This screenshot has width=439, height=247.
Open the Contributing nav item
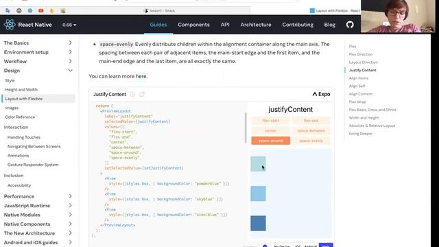tap(298, 25)
